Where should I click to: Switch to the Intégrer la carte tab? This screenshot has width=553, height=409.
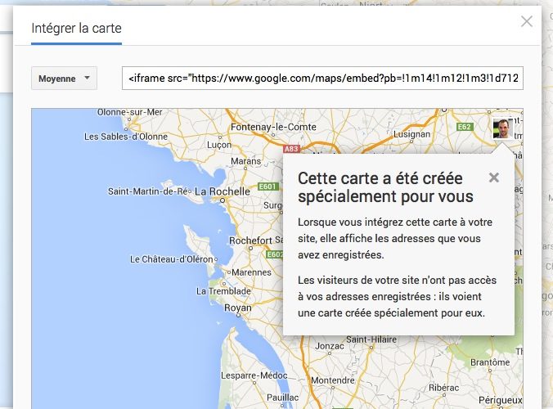tap(77, 28)
